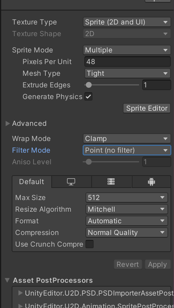Click the Revert button

128,264
